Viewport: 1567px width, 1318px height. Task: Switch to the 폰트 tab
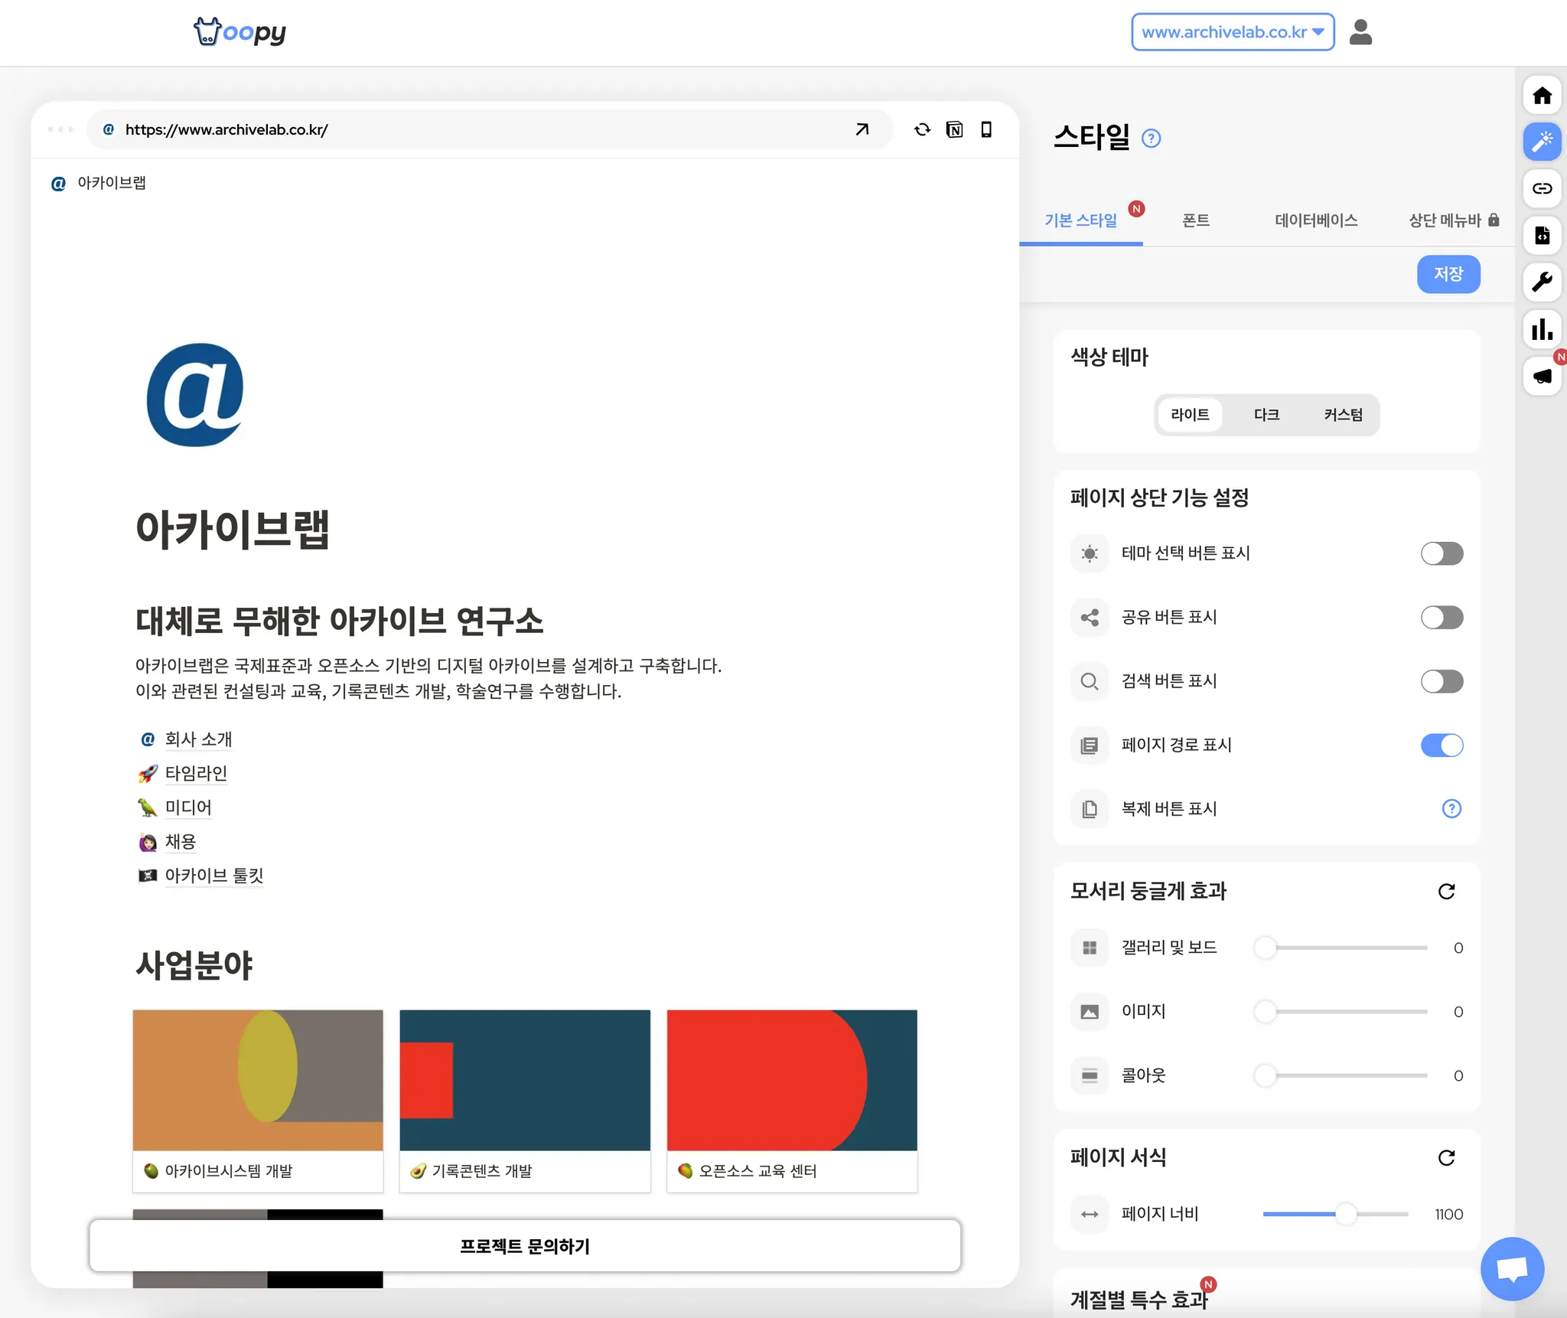(x=1195, y=220)
